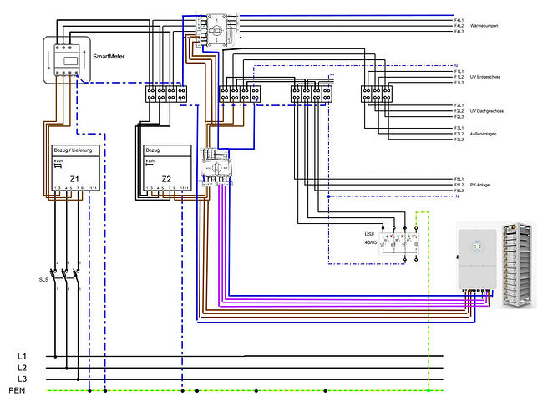Click the 'Außenanlagen' label

483,134
